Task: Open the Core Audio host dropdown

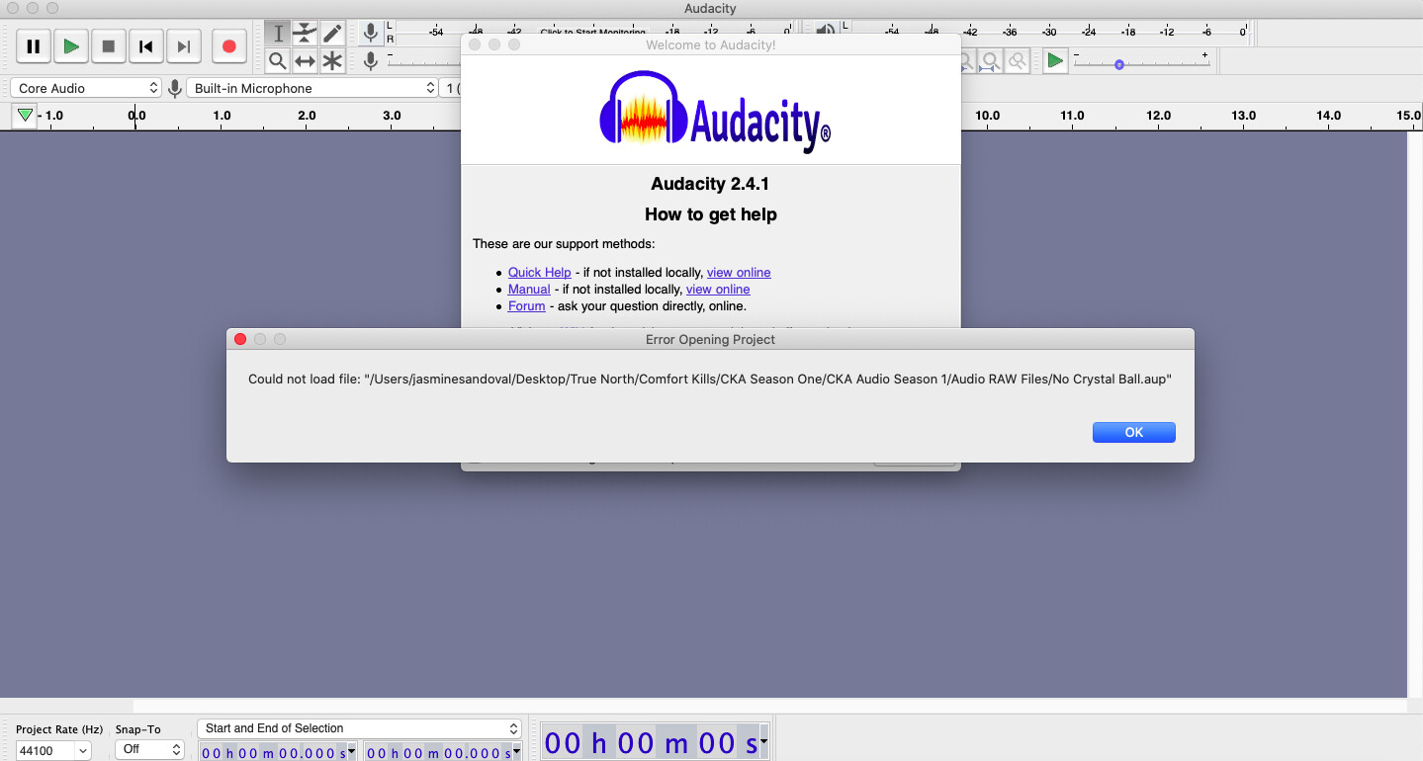Action: 86,87
